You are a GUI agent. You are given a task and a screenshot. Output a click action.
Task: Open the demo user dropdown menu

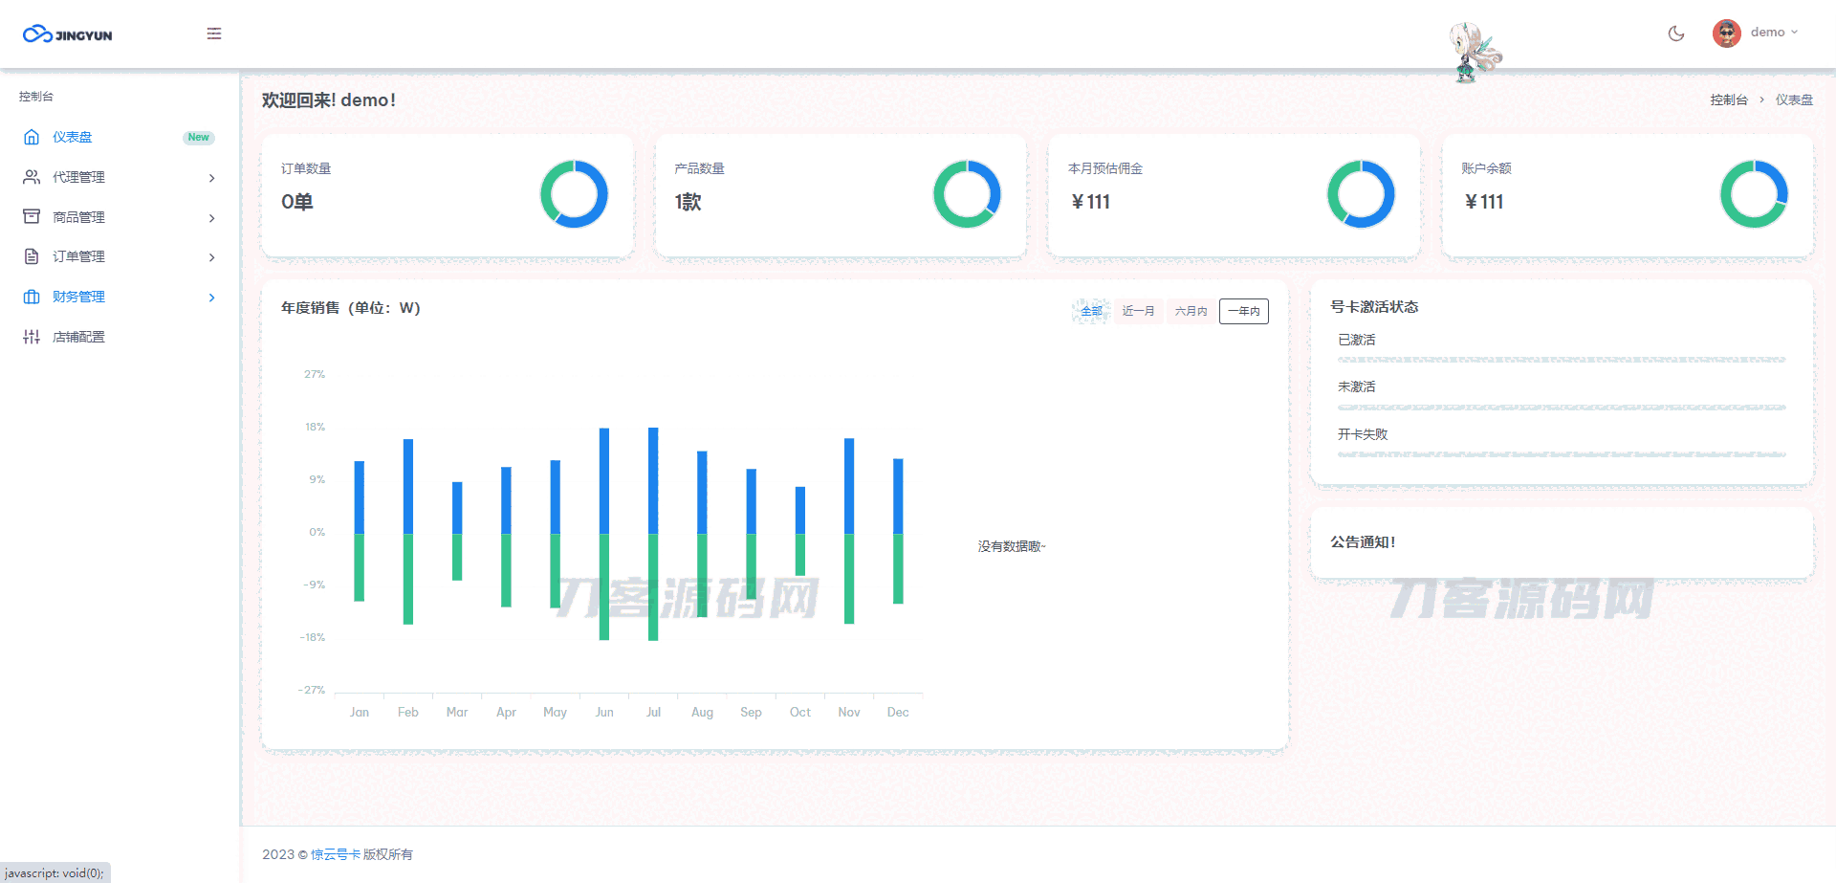pyautogui.click(x=1774, y=33)
